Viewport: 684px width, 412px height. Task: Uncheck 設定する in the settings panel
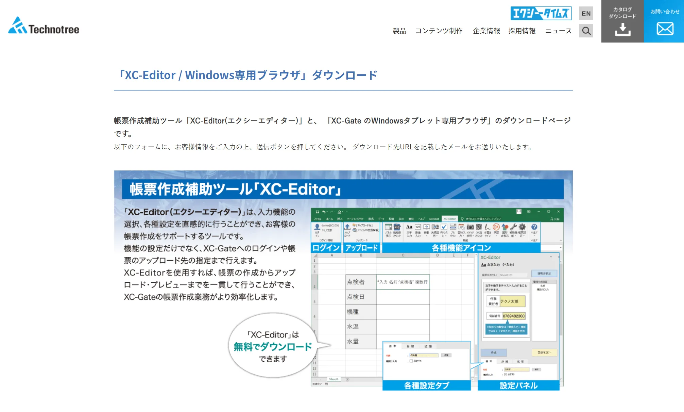coord(506,374)
